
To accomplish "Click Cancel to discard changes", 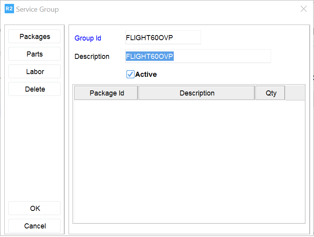I will pyautogui.click(x=35, y=226).
